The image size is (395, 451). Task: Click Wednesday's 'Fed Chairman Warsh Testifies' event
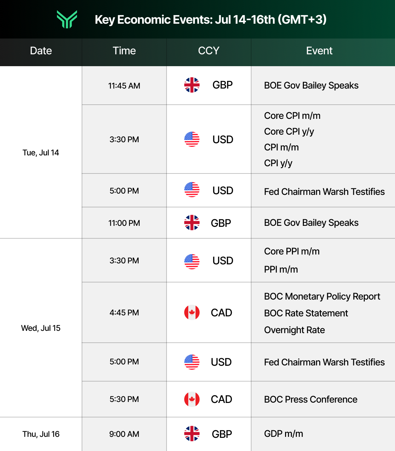point(324,362)
